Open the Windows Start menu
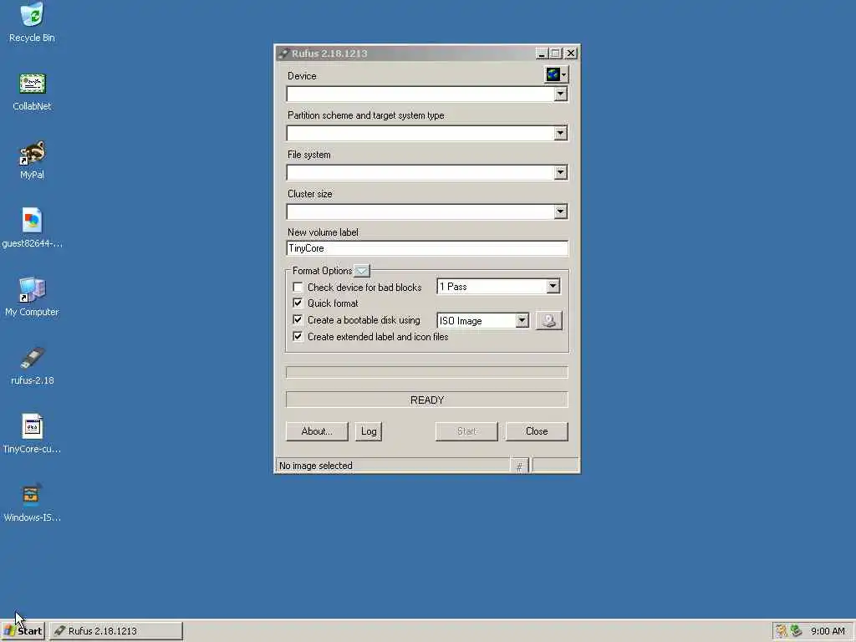 click(x=23, y=631)
